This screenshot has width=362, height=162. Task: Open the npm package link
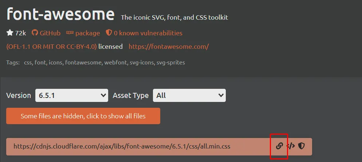83,33
